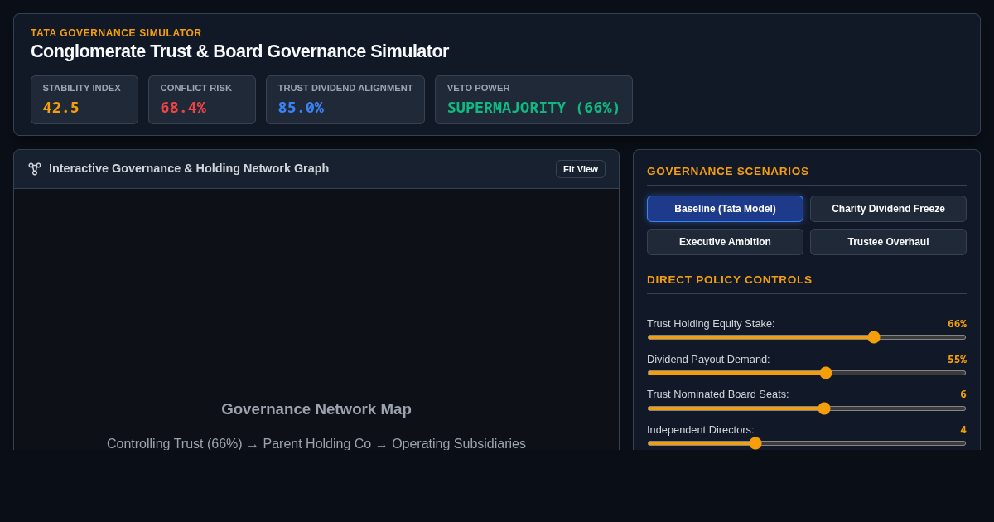The image size is (994, 522).
Task: Click Governance Scenarios section heading
Action: tap(728, 172)
